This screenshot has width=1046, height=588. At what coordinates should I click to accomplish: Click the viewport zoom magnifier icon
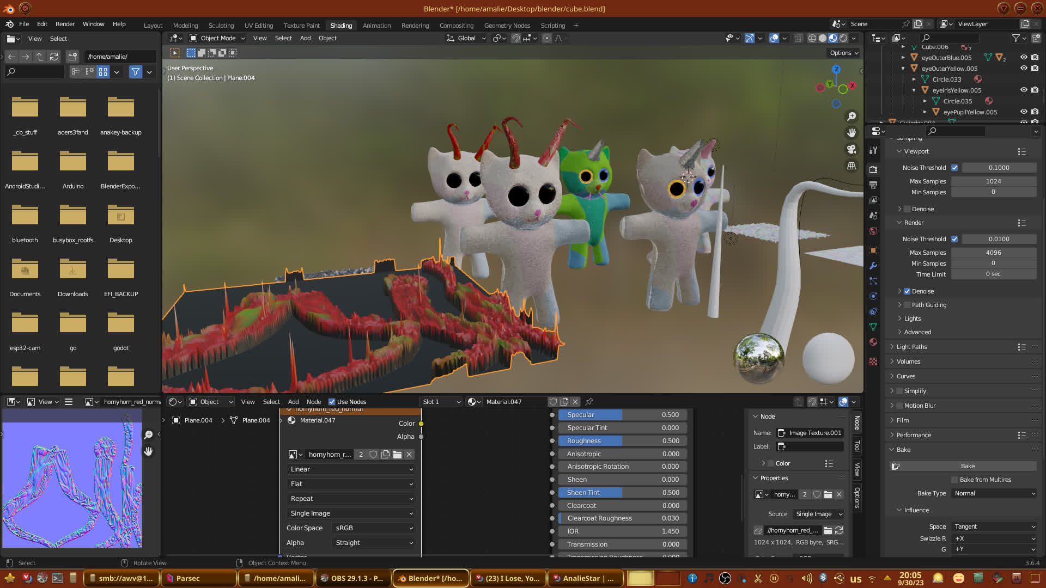852,117
